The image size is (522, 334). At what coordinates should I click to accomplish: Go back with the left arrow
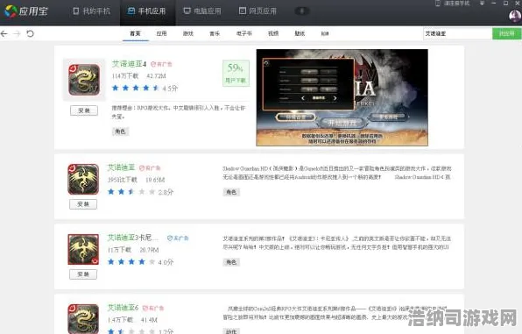point(4,33)
